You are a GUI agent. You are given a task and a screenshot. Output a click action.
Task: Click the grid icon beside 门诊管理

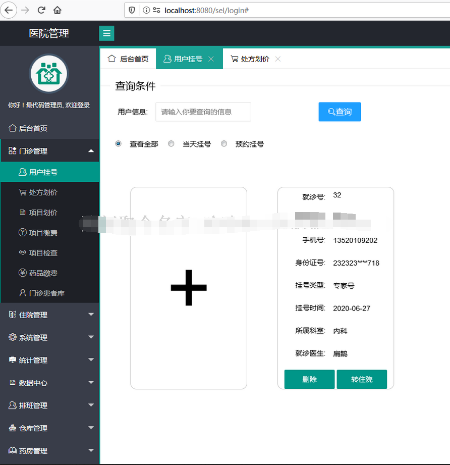coord(13,150)
